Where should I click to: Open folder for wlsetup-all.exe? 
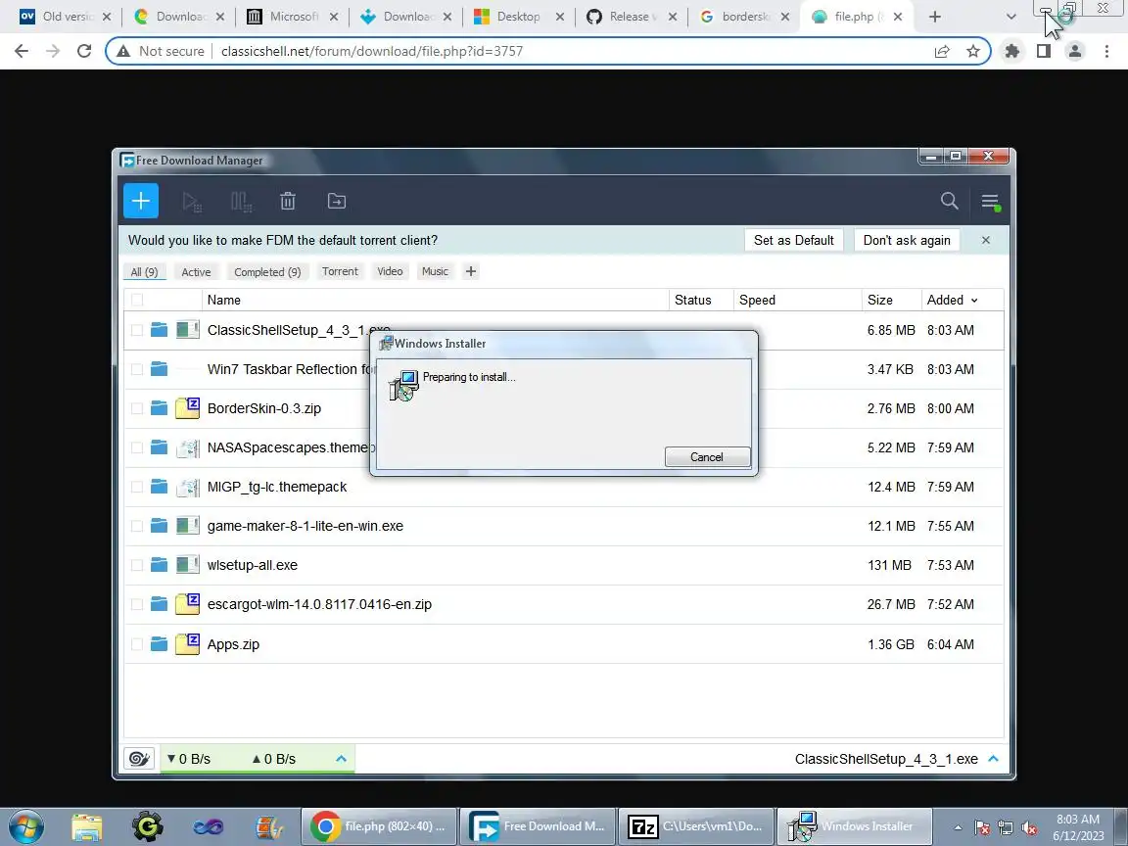[x=159, y=565]
